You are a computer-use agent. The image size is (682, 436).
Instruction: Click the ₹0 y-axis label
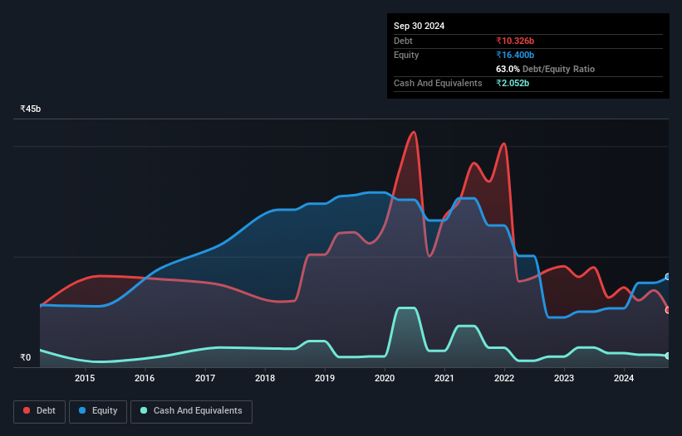coord(25,357)
